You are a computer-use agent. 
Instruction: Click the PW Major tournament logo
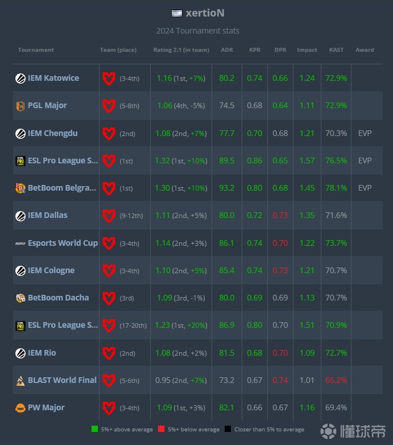coord(20,408)
